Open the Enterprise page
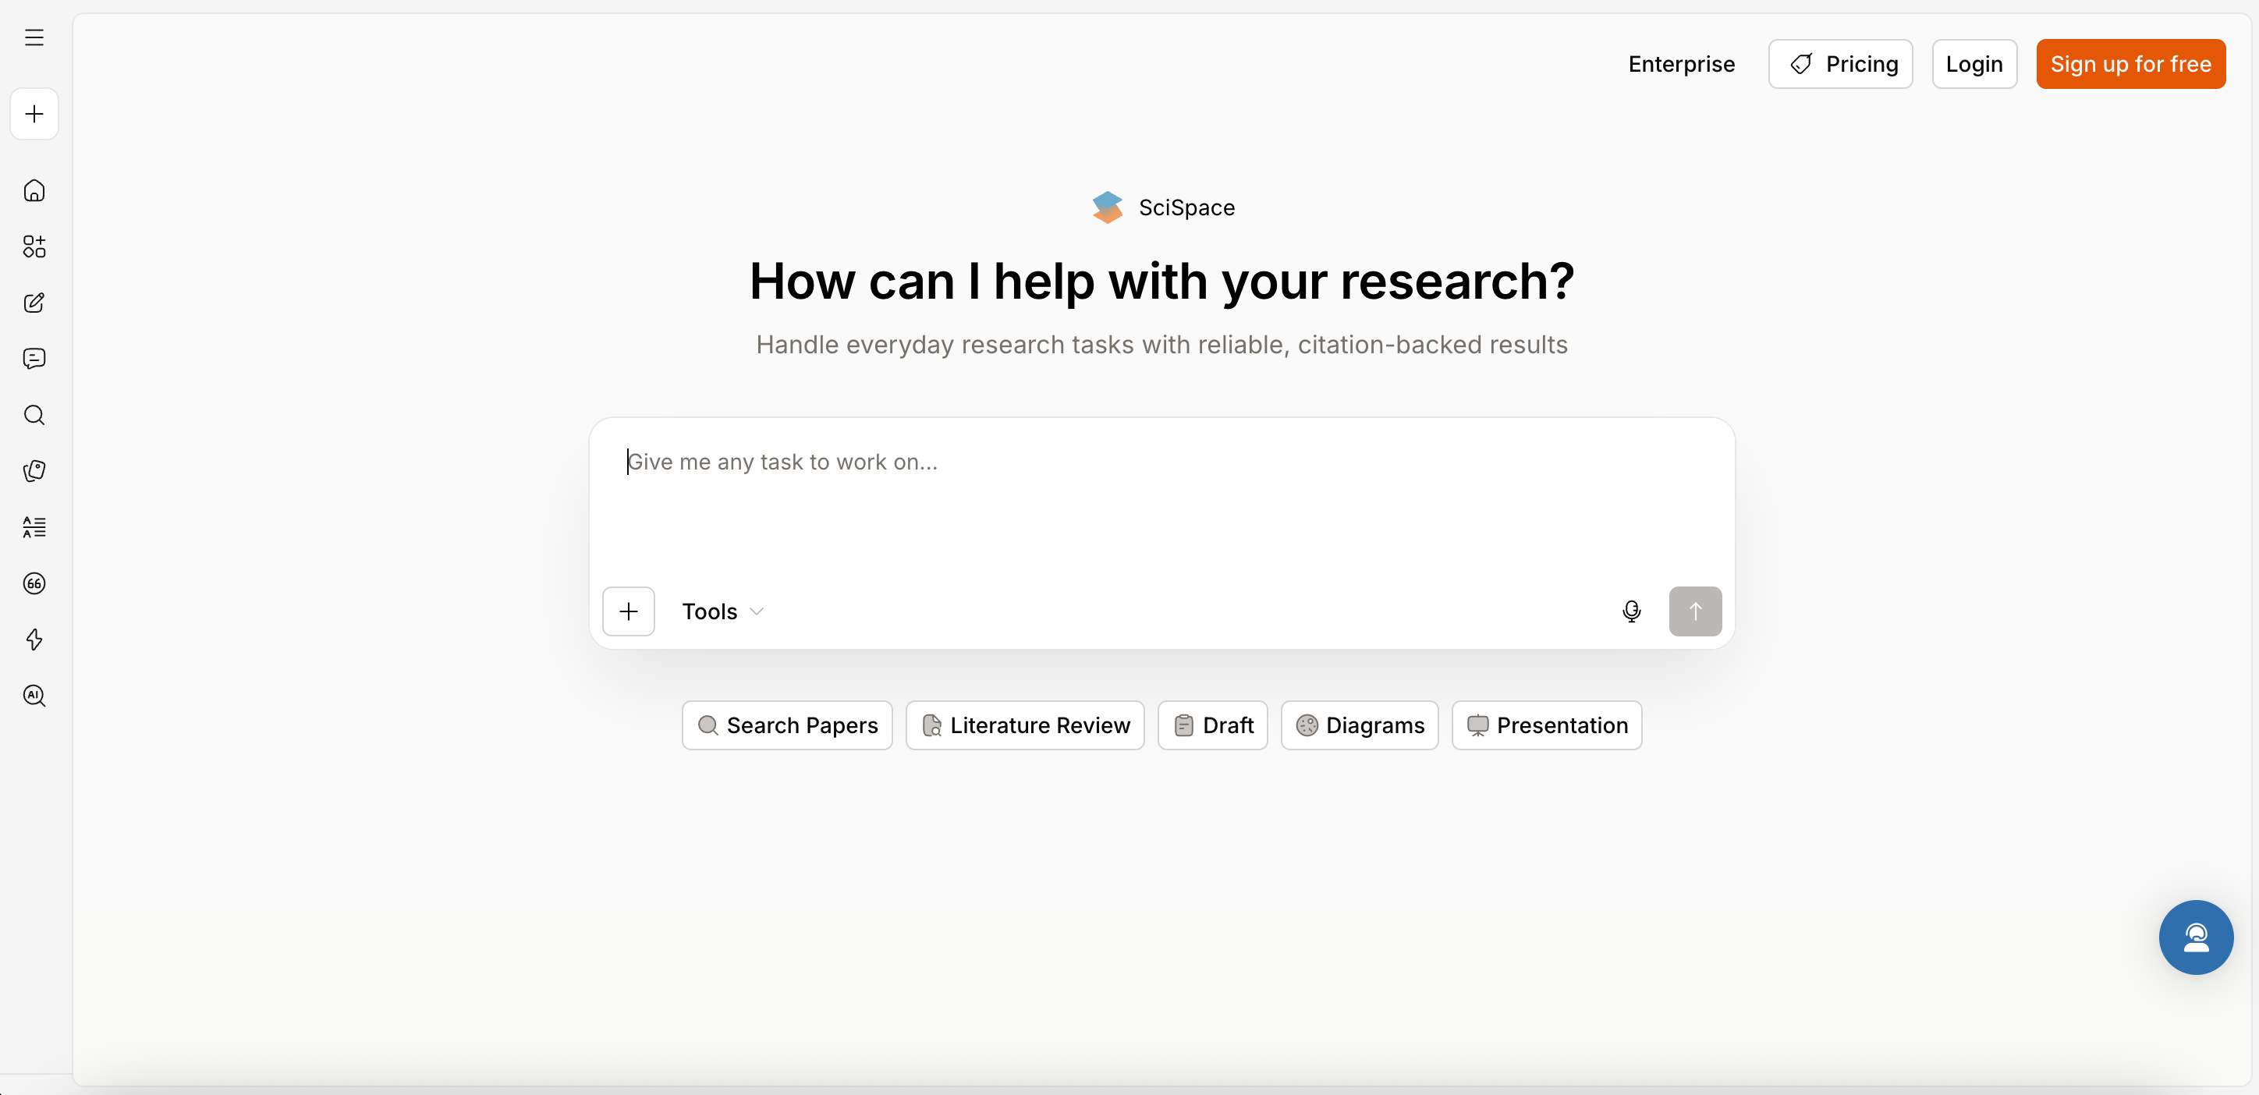The image size is (2259, 1095). 1681,64
